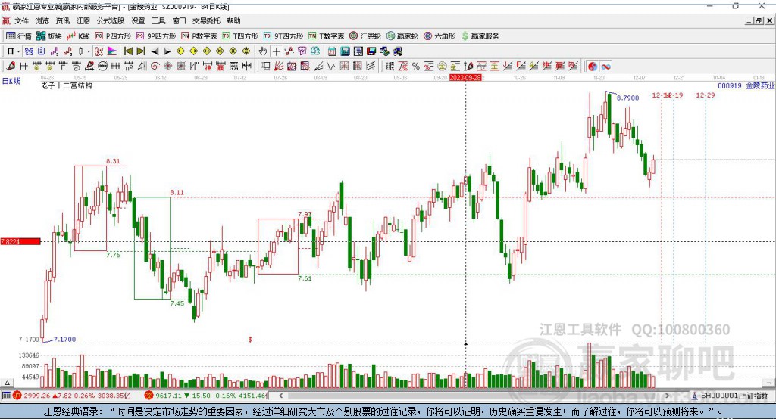Open the calendar icon in toolbar

[x=332, y=51]
